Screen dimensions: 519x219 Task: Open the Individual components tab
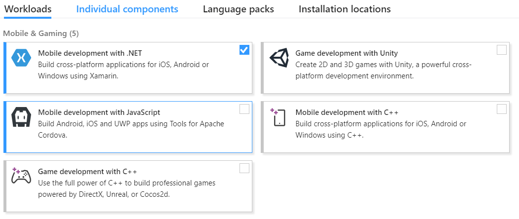(127, 9)
